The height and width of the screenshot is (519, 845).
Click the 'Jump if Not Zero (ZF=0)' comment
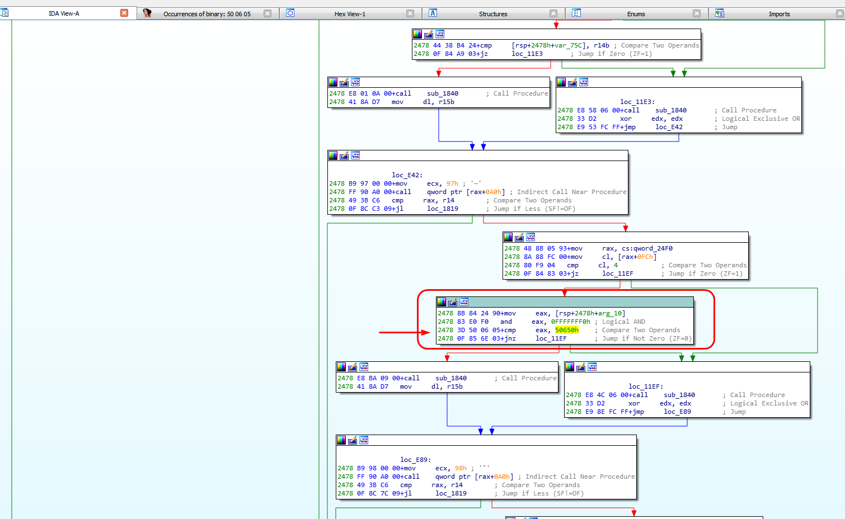(647, 338)
